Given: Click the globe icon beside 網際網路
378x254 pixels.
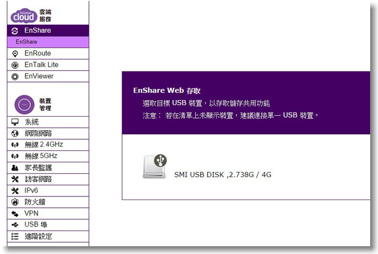Looking at the screenshot, I should click(x=15, y=133).
